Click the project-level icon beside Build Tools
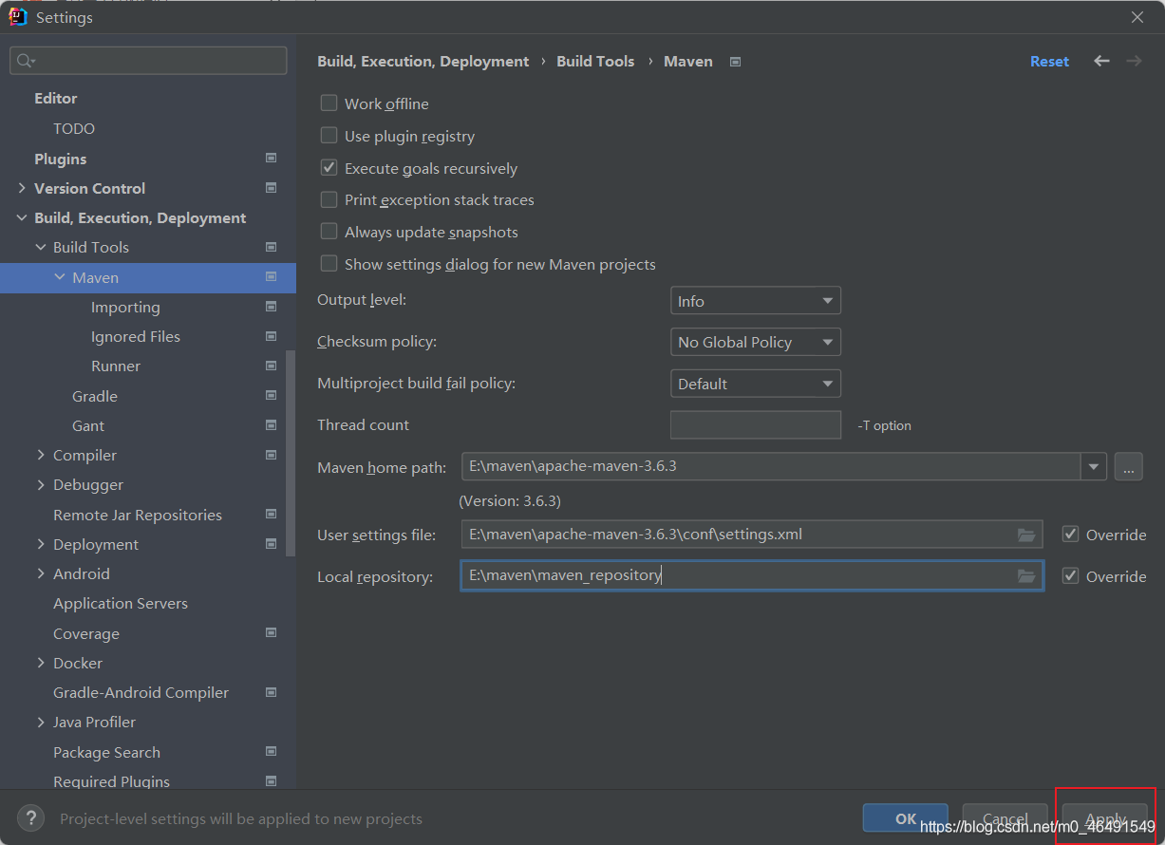The height and width of the screenshot is (845, 1165). point(272,247)
